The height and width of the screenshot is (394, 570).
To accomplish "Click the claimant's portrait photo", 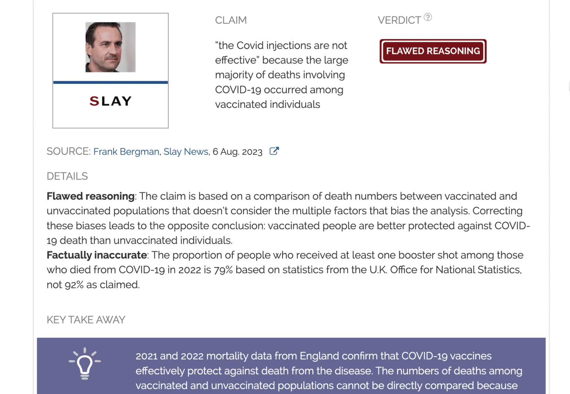I will [111, 47].
